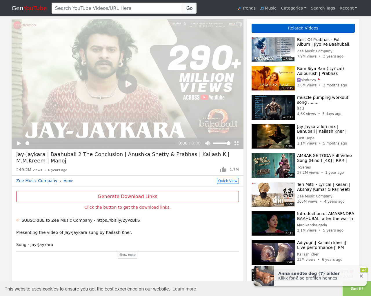Click the video progress seek bar

coord(100,143)
